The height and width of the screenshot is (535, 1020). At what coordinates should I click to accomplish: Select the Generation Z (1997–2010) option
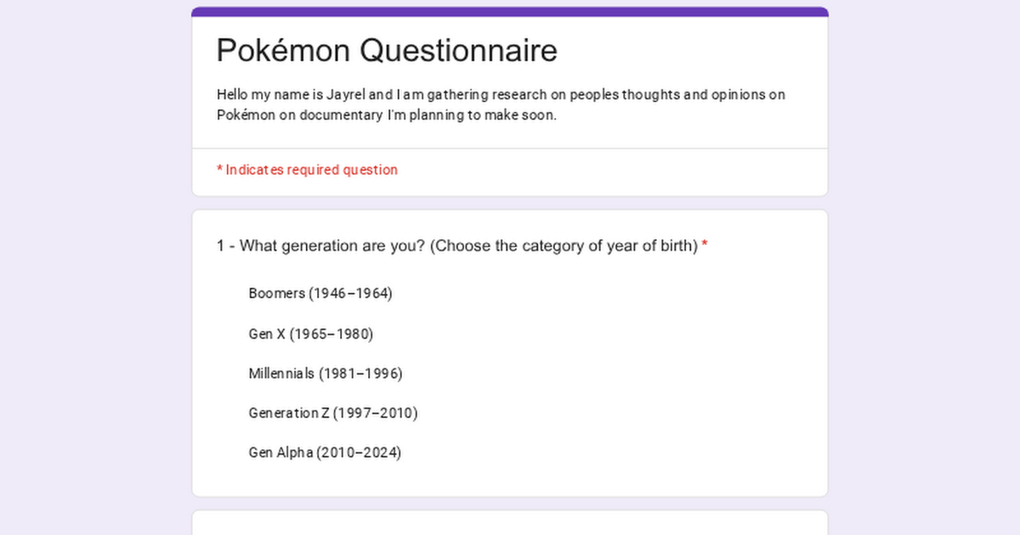pyautogui.click(x=332, y=413)
